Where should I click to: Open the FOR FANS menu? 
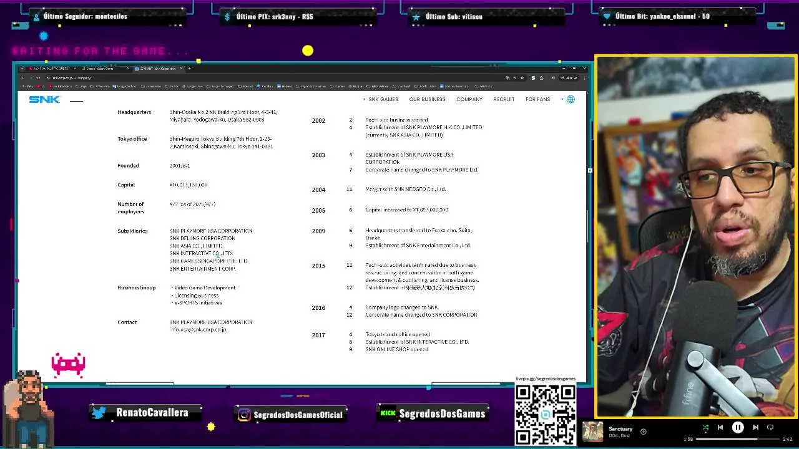tap(537, 99)
